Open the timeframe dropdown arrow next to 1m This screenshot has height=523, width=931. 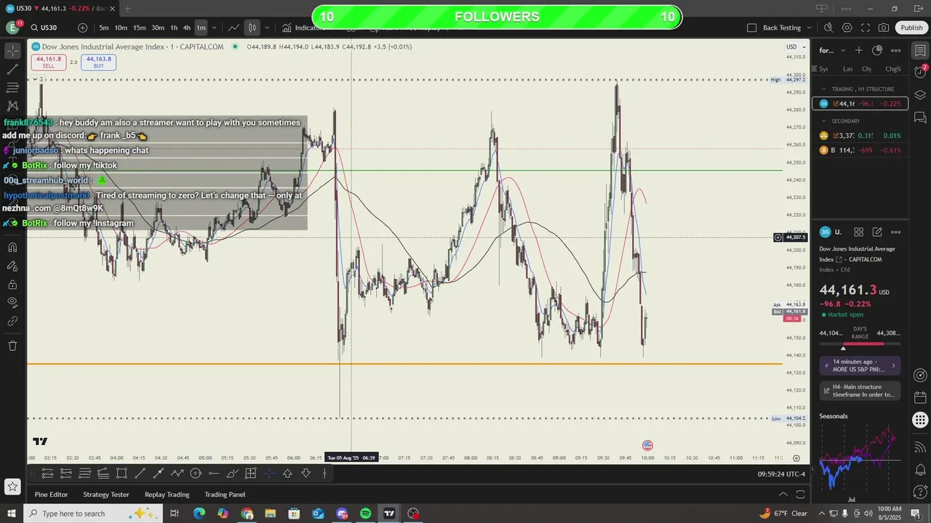214,28
